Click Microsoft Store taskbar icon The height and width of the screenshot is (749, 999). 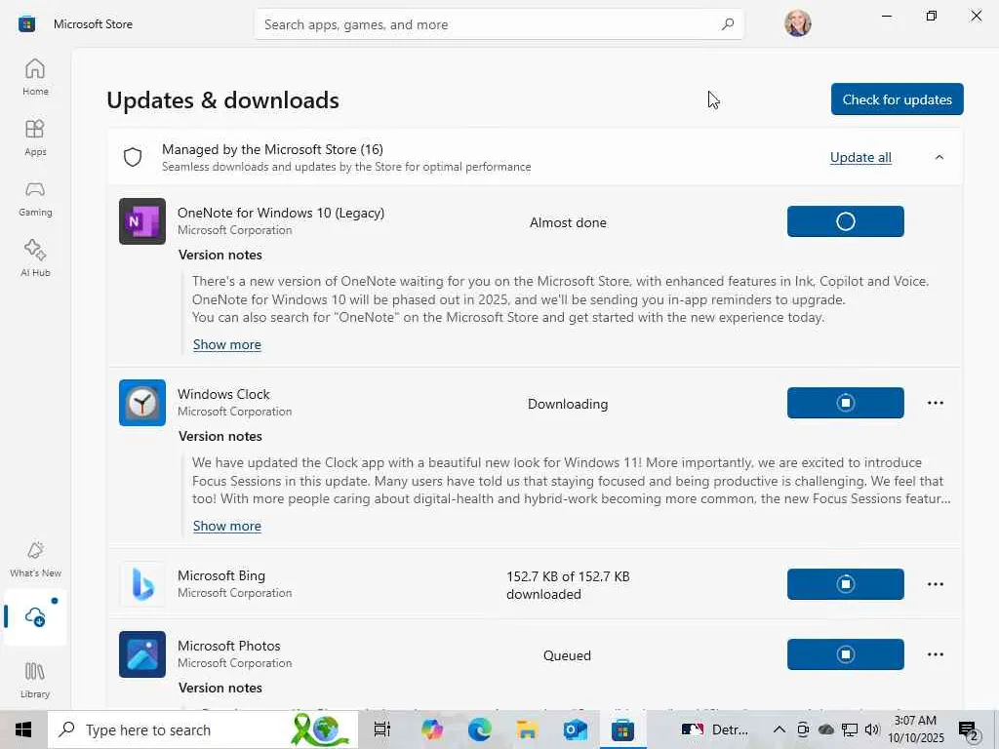622,729
